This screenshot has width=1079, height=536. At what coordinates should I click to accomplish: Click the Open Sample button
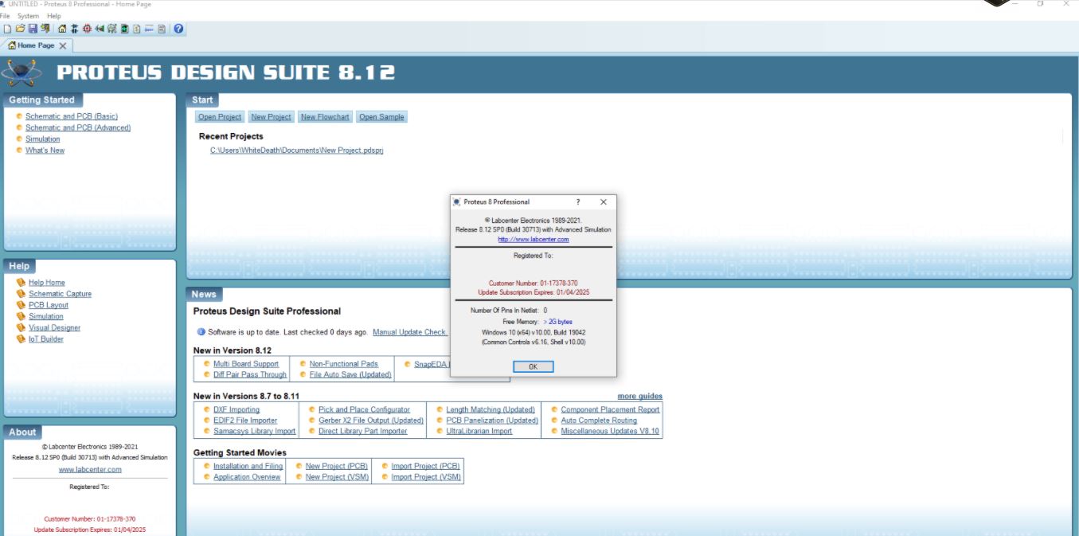pos(381,117)
